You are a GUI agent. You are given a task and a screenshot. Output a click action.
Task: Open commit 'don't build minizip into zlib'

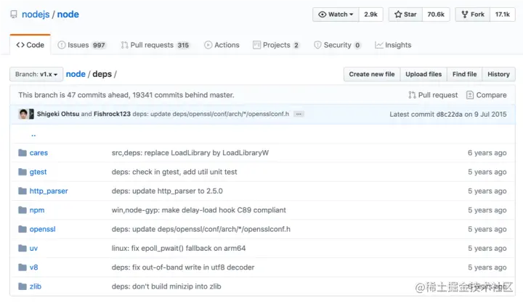[166, 286]
